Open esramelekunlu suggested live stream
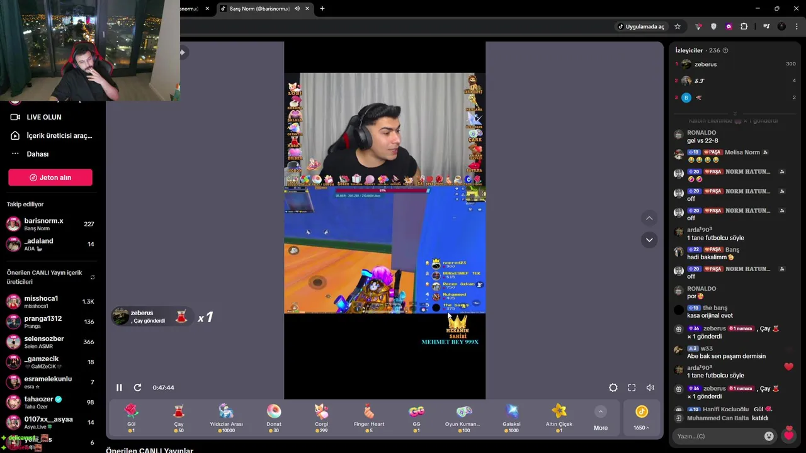The width and height of the screenshot is (806, 453). (50, 383)
